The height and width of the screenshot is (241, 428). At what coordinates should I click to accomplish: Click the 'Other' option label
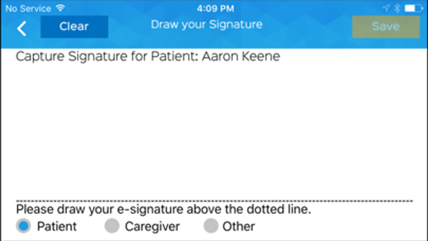pos(238,227)
